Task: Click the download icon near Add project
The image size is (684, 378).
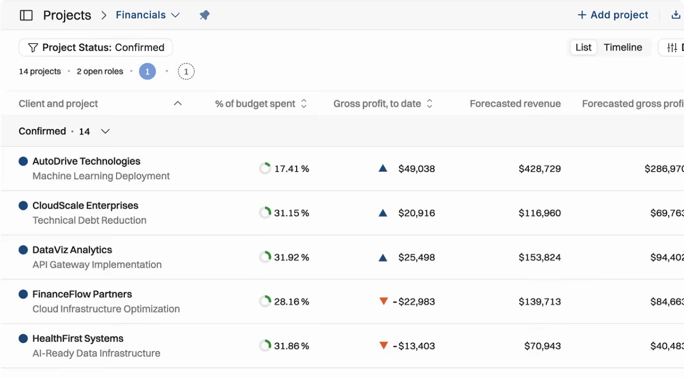Action: point(676,15)
